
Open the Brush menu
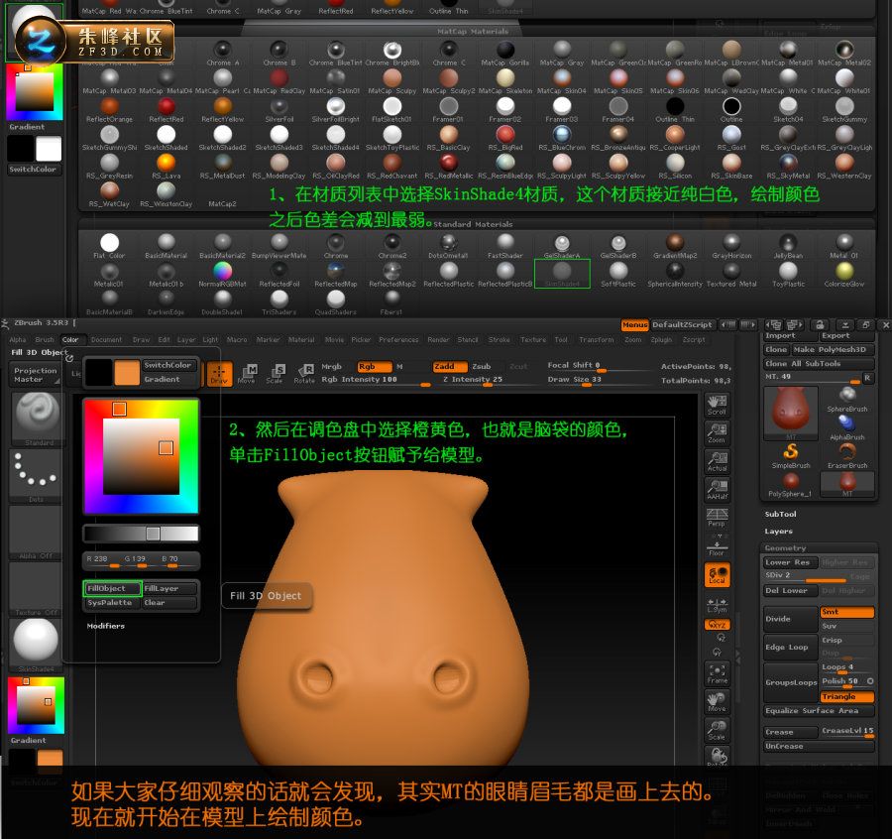click(x=45, y=340)
